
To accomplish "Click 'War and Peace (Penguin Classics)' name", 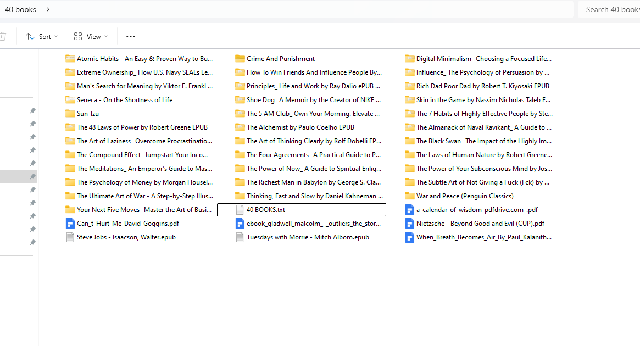I will coord(465,196).
